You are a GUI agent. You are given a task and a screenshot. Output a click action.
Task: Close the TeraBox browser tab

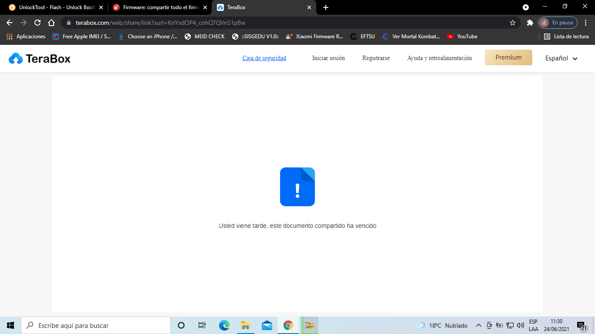309,7
